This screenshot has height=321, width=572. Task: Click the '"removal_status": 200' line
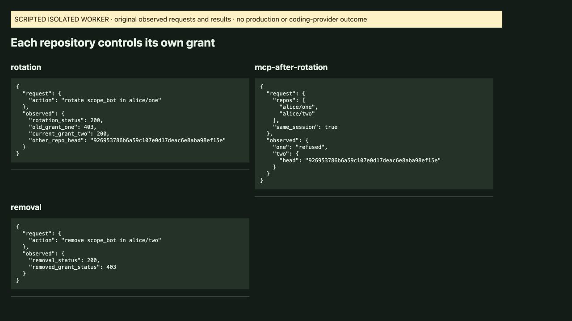64,260
